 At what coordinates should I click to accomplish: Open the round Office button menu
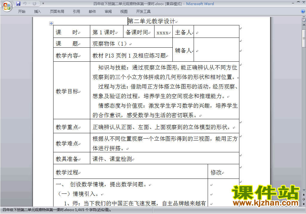[7, 6]
